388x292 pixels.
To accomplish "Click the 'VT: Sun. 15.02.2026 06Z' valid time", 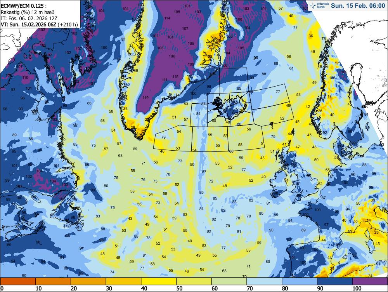I will pyautogui.click(x=28, y=24).
